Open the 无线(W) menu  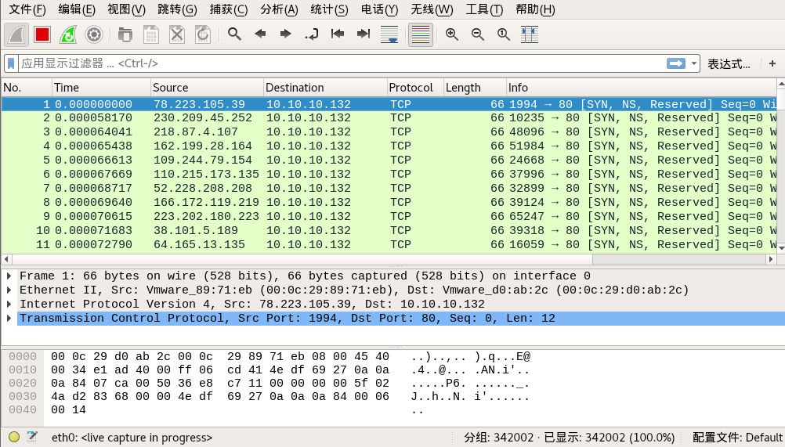point(432,9)
